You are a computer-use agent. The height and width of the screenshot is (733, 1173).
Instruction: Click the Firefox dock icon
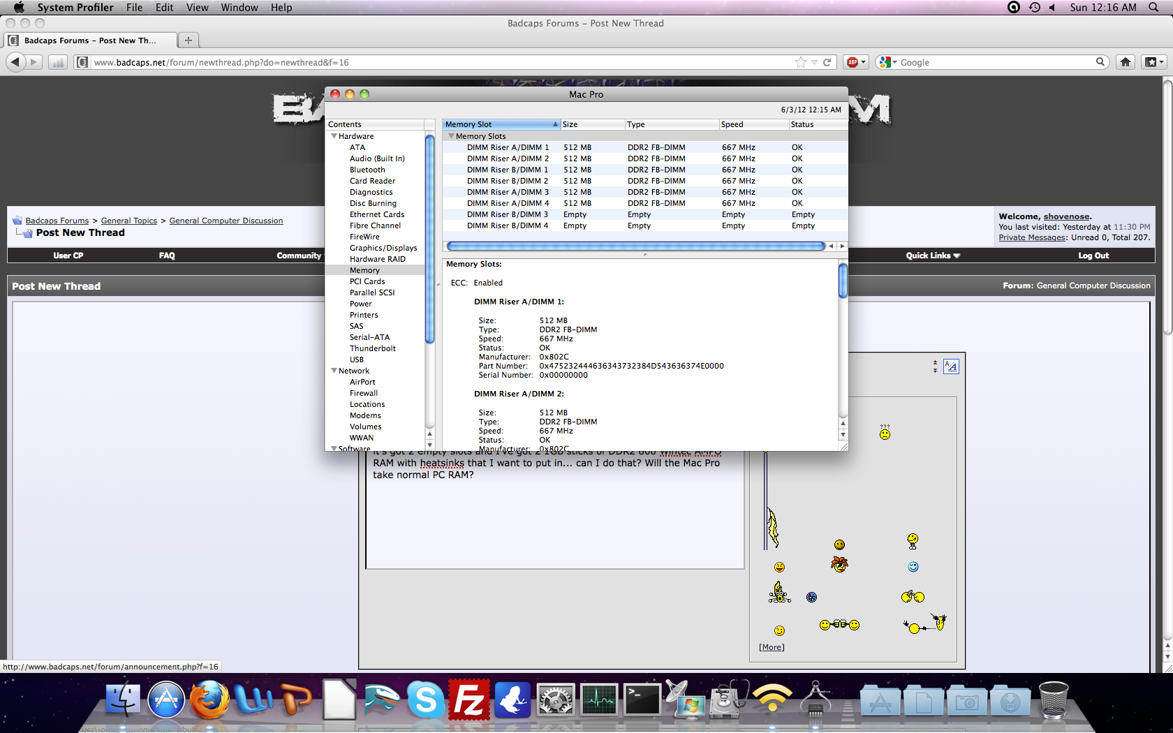coord(209,699)
